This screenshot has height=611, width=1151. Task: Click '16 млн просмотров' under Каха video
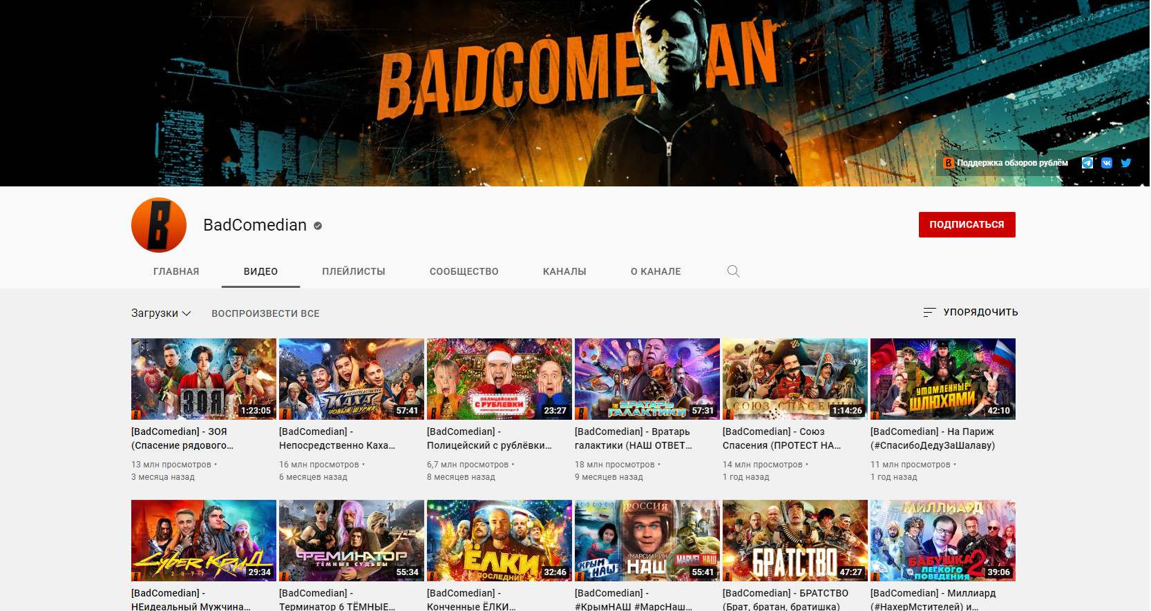[x=319, y=465]
